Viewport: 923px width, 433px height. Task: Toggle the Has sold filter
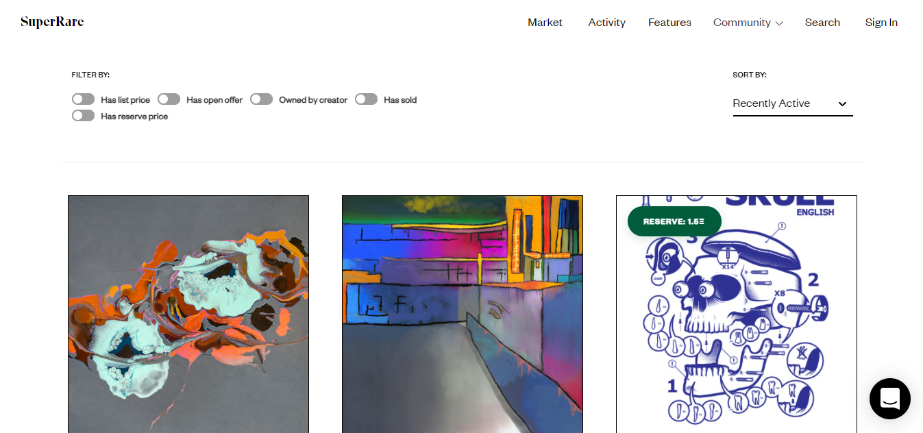tap(367, 99)
